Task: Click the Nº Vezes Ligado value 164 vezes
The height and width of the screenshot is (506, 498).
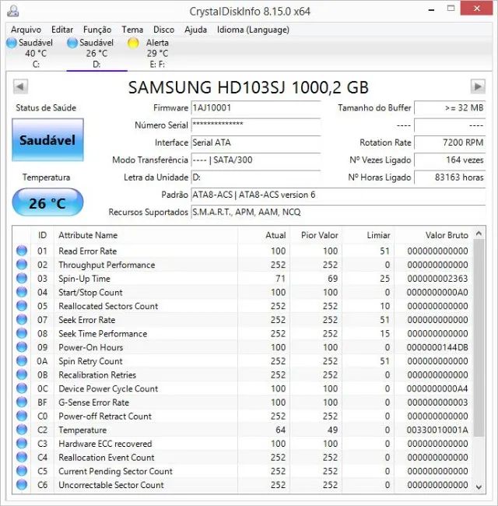Action: [450, 160]
